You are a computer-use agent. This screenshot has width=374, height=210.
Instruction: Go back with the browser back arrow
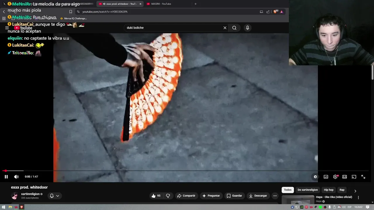(x=4, y=12)
